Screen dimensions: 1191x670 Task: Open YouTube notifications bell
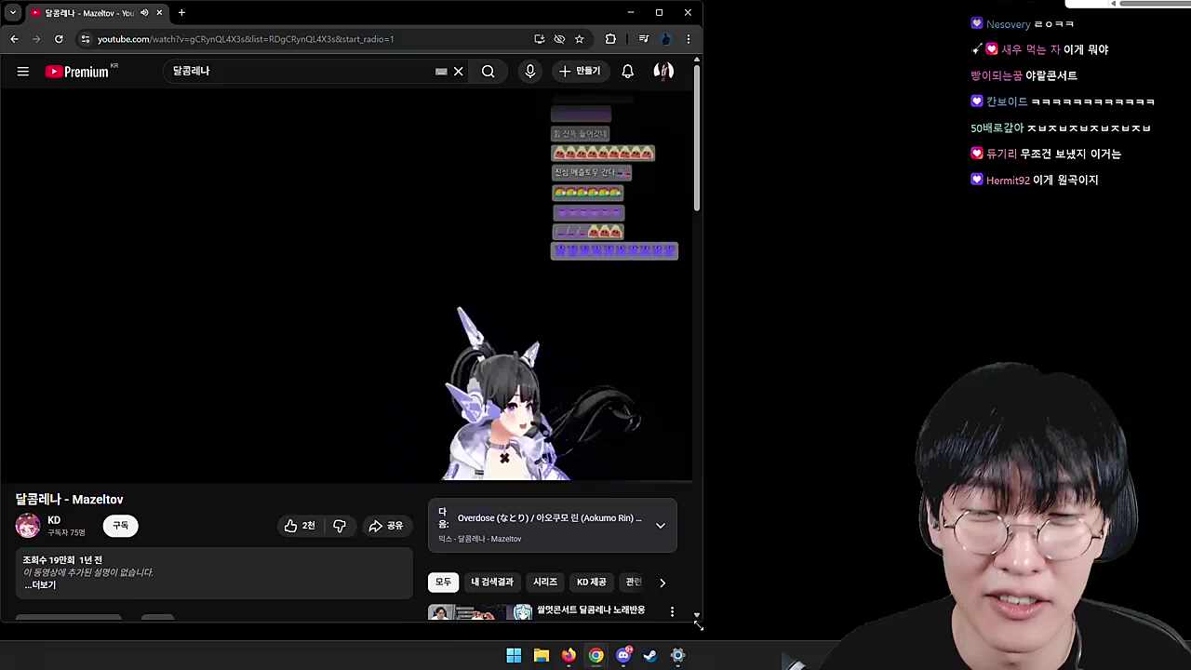628,72
